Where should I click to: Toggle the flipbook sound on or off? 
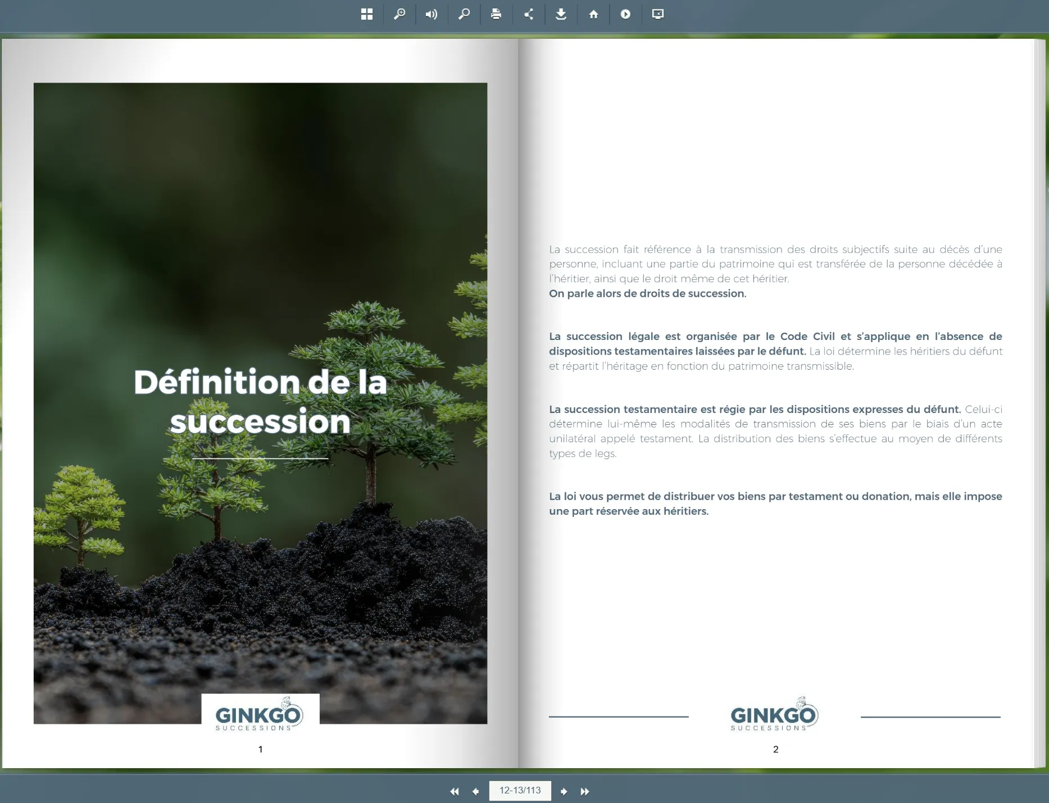pos(432,14)
